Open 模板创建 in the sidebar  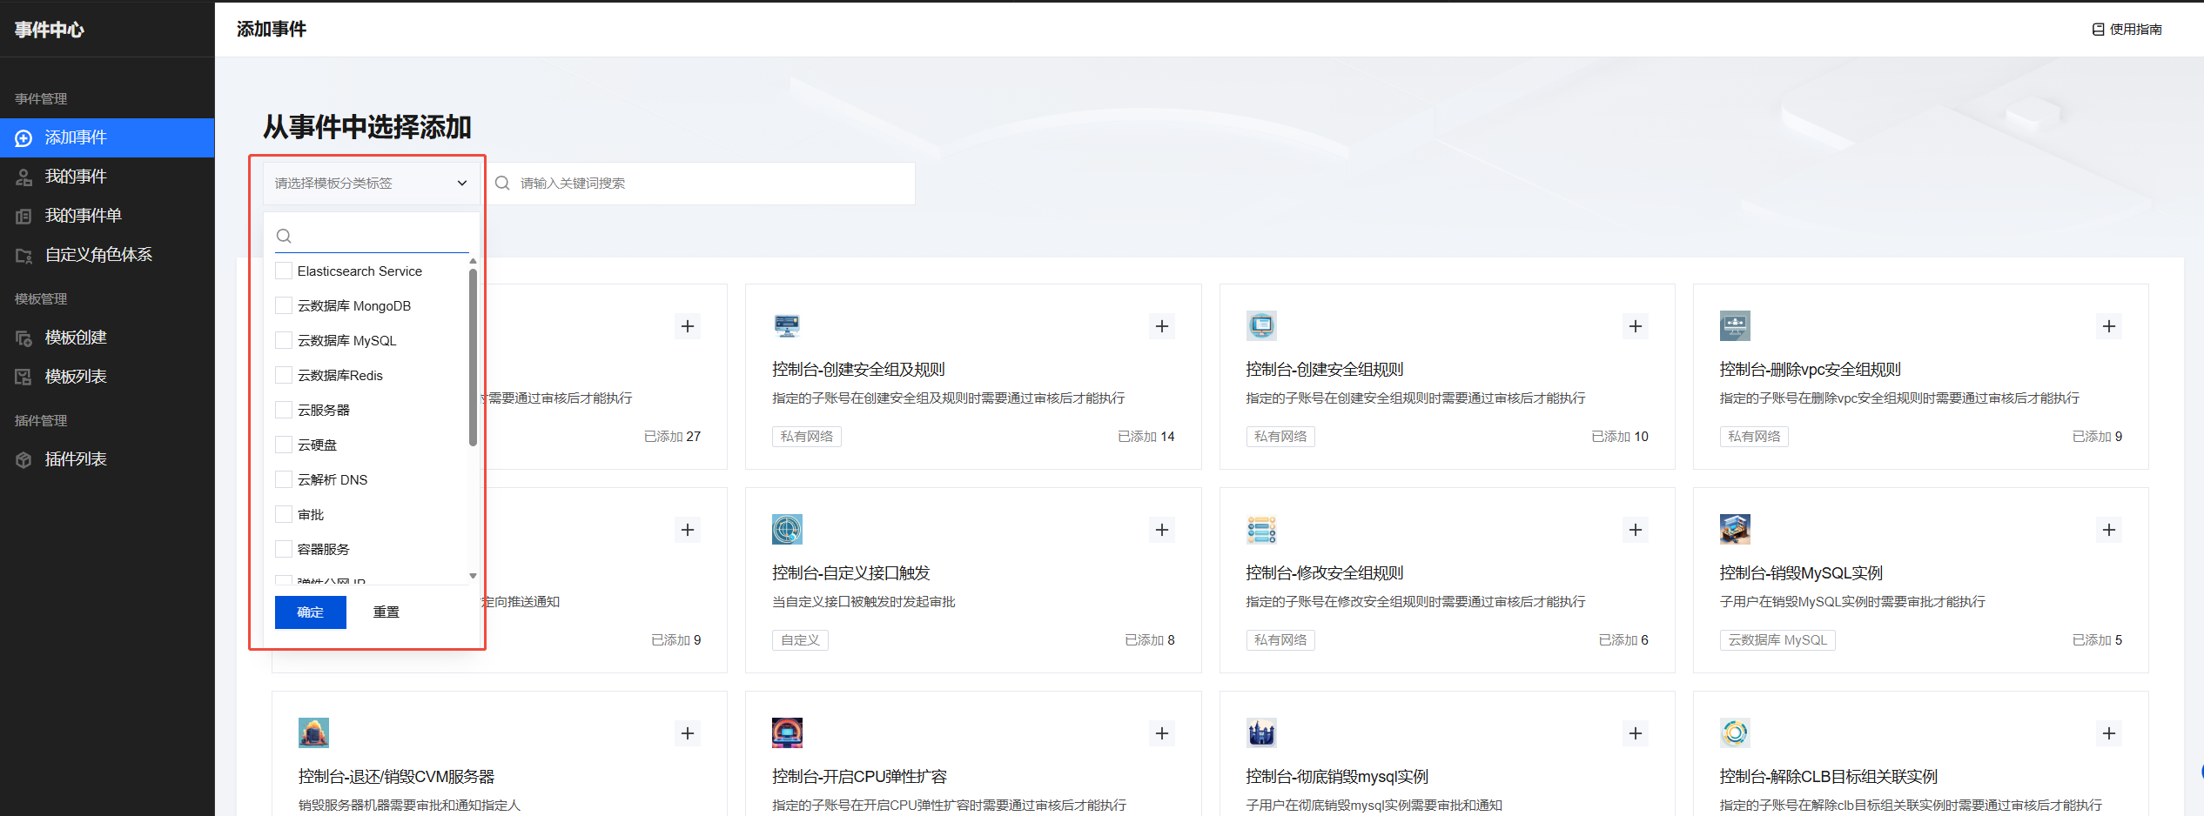[x=107, y=338]
